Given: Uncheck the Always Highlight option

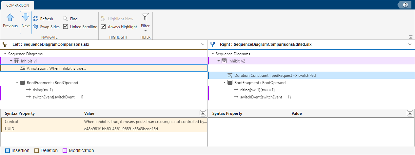Looking at the screenshot, I should (x=103, y=27).
